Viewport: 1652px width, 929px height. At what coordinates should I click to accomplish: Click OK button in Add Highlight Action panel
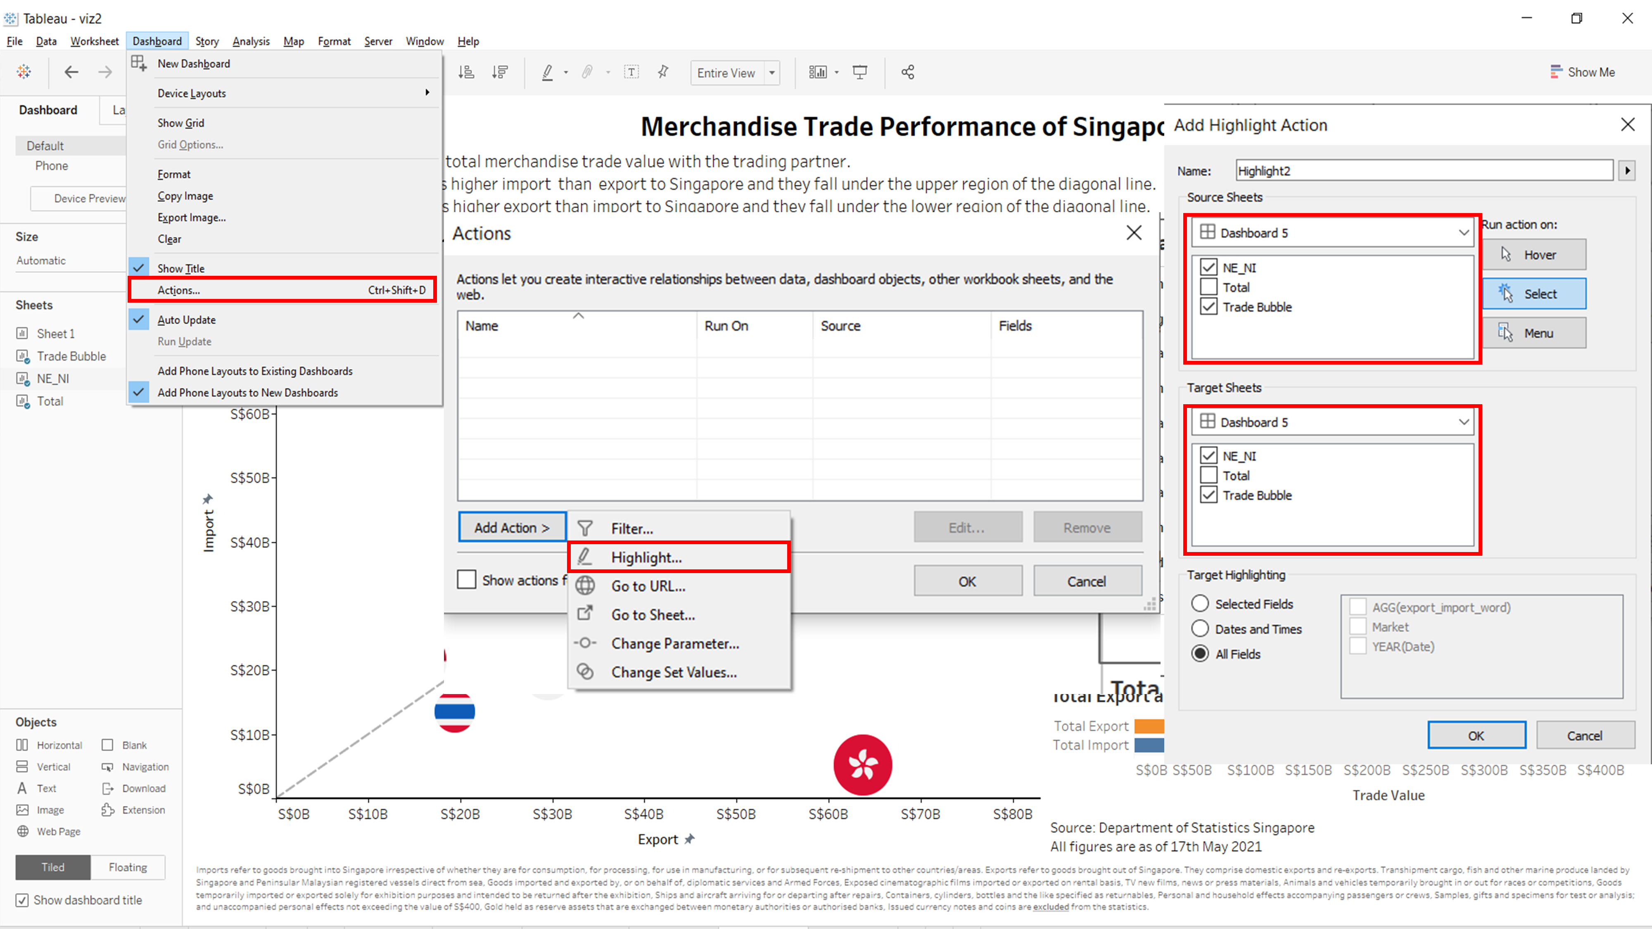click(x=1475, y=735)
